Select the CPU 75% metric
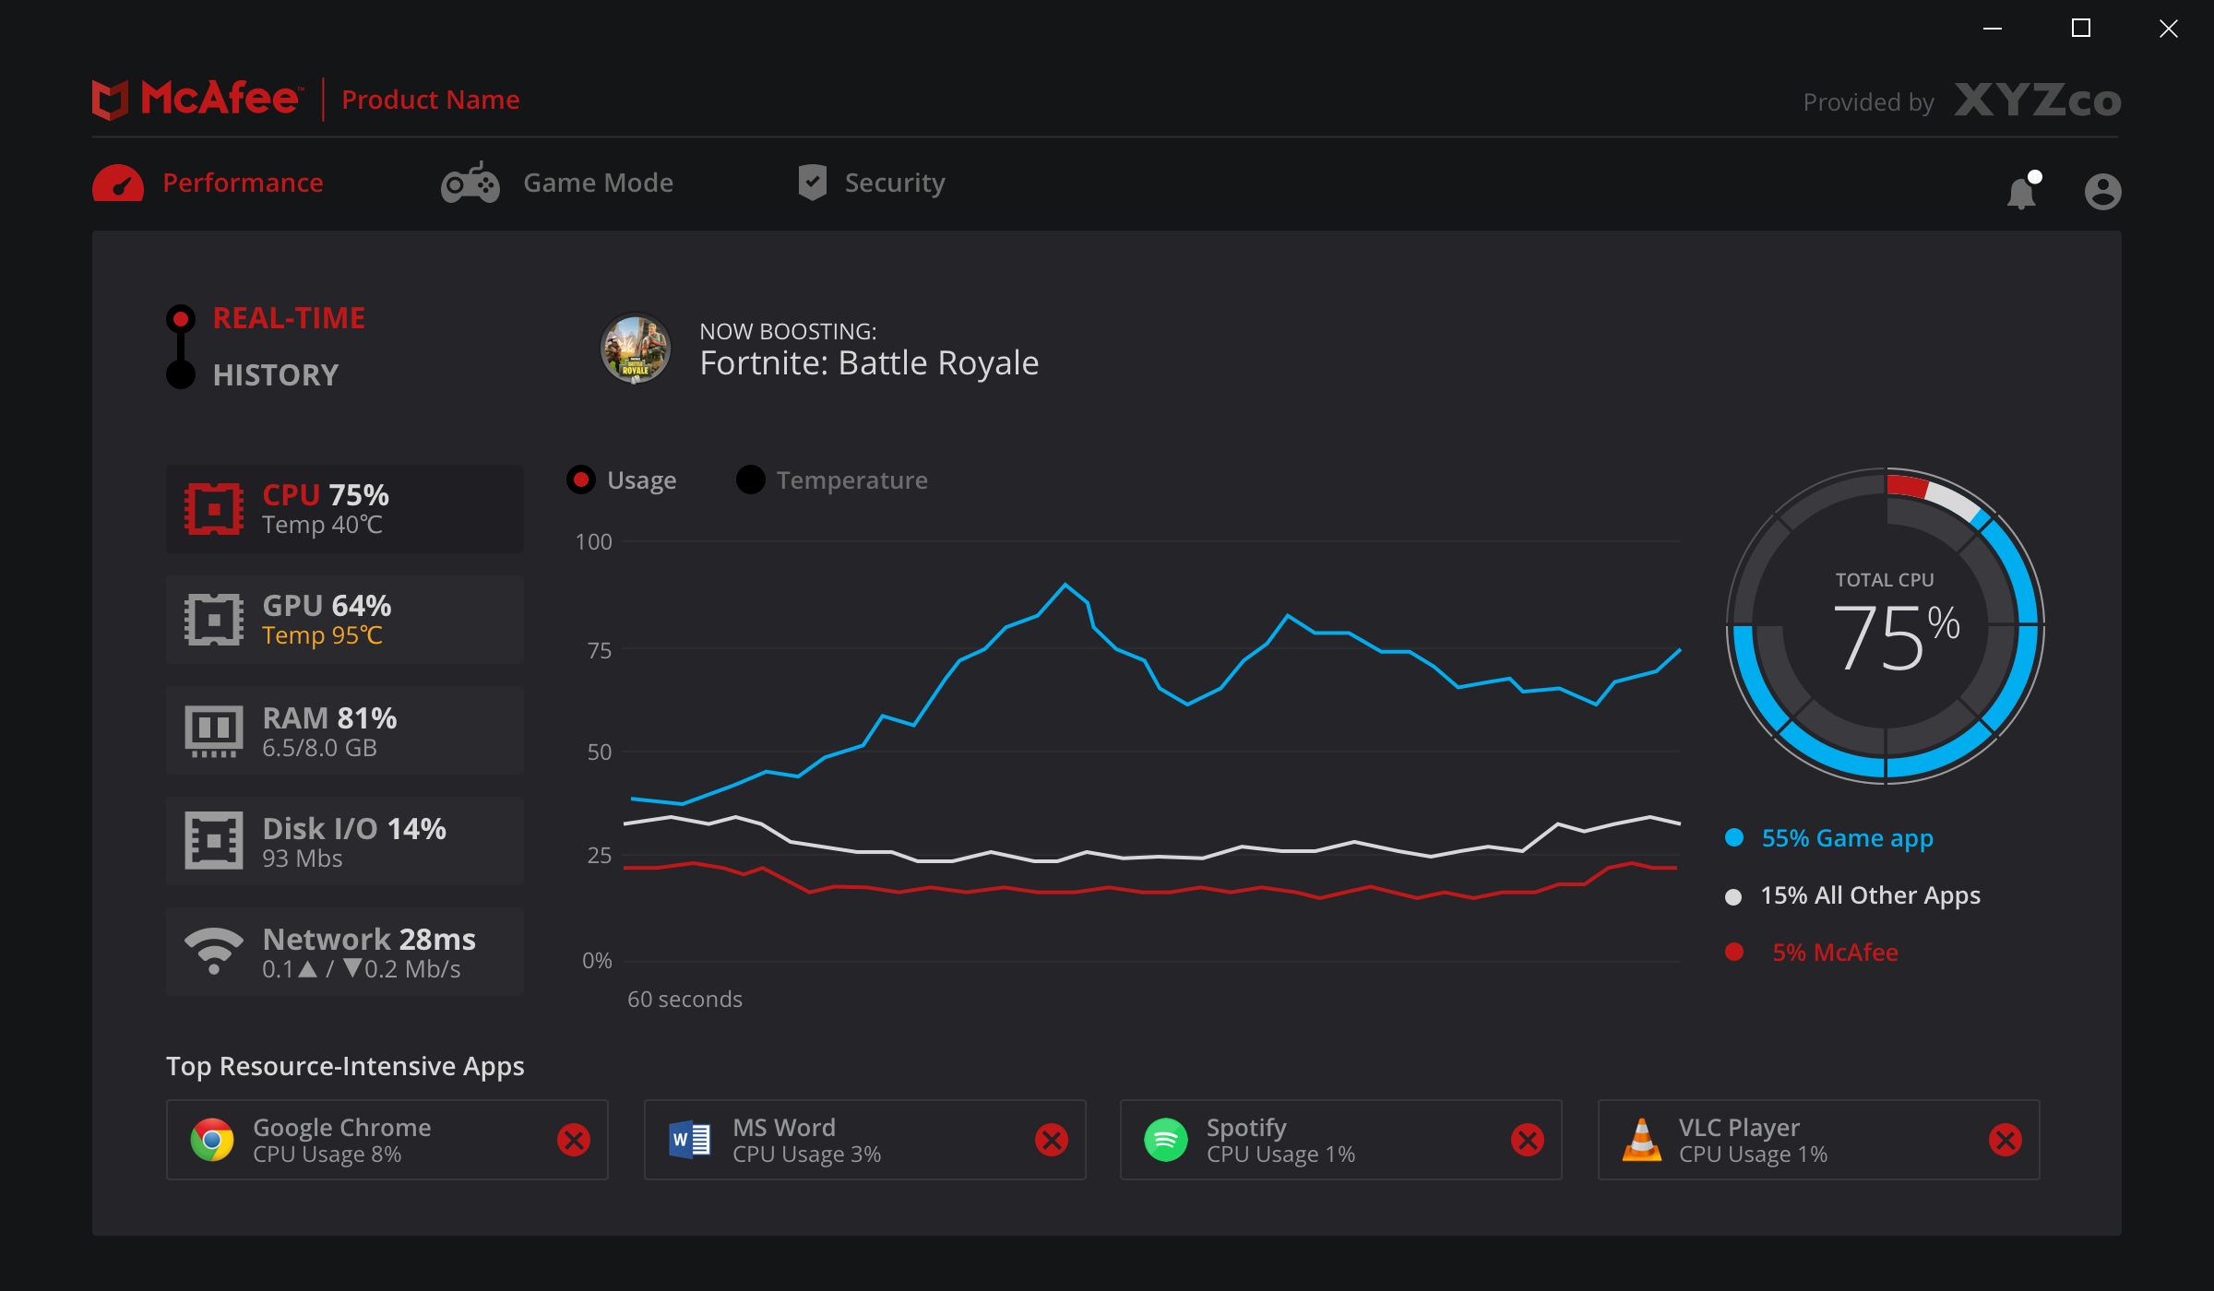Screen dimensions: 2214x1291 (345, 509)
